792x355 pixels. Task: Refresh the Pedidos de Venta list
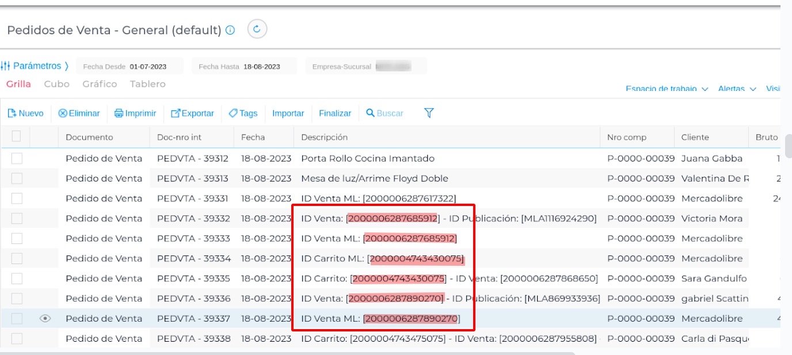click(x=257, y=29)
